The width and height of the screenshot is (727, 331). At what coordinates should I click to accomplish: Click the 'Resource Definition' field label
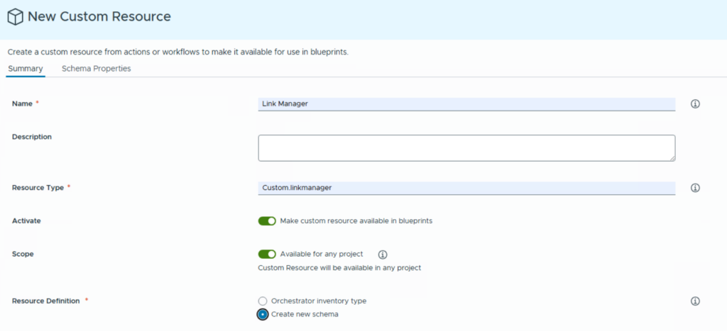coord(45,301)
